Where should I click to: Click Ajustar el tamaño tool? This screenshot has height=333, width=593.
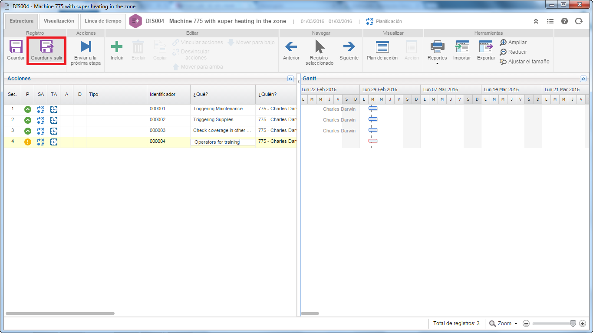(524, 62)
